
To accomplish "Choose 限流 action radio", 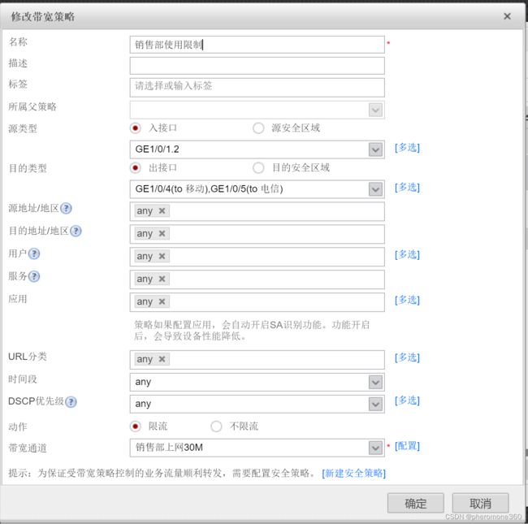I will [x=136, y=427].
